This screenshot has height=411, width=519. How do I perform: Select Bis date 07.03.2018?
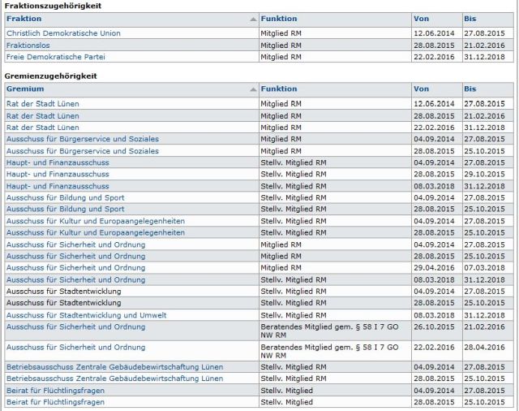click(x=484, y=267)
